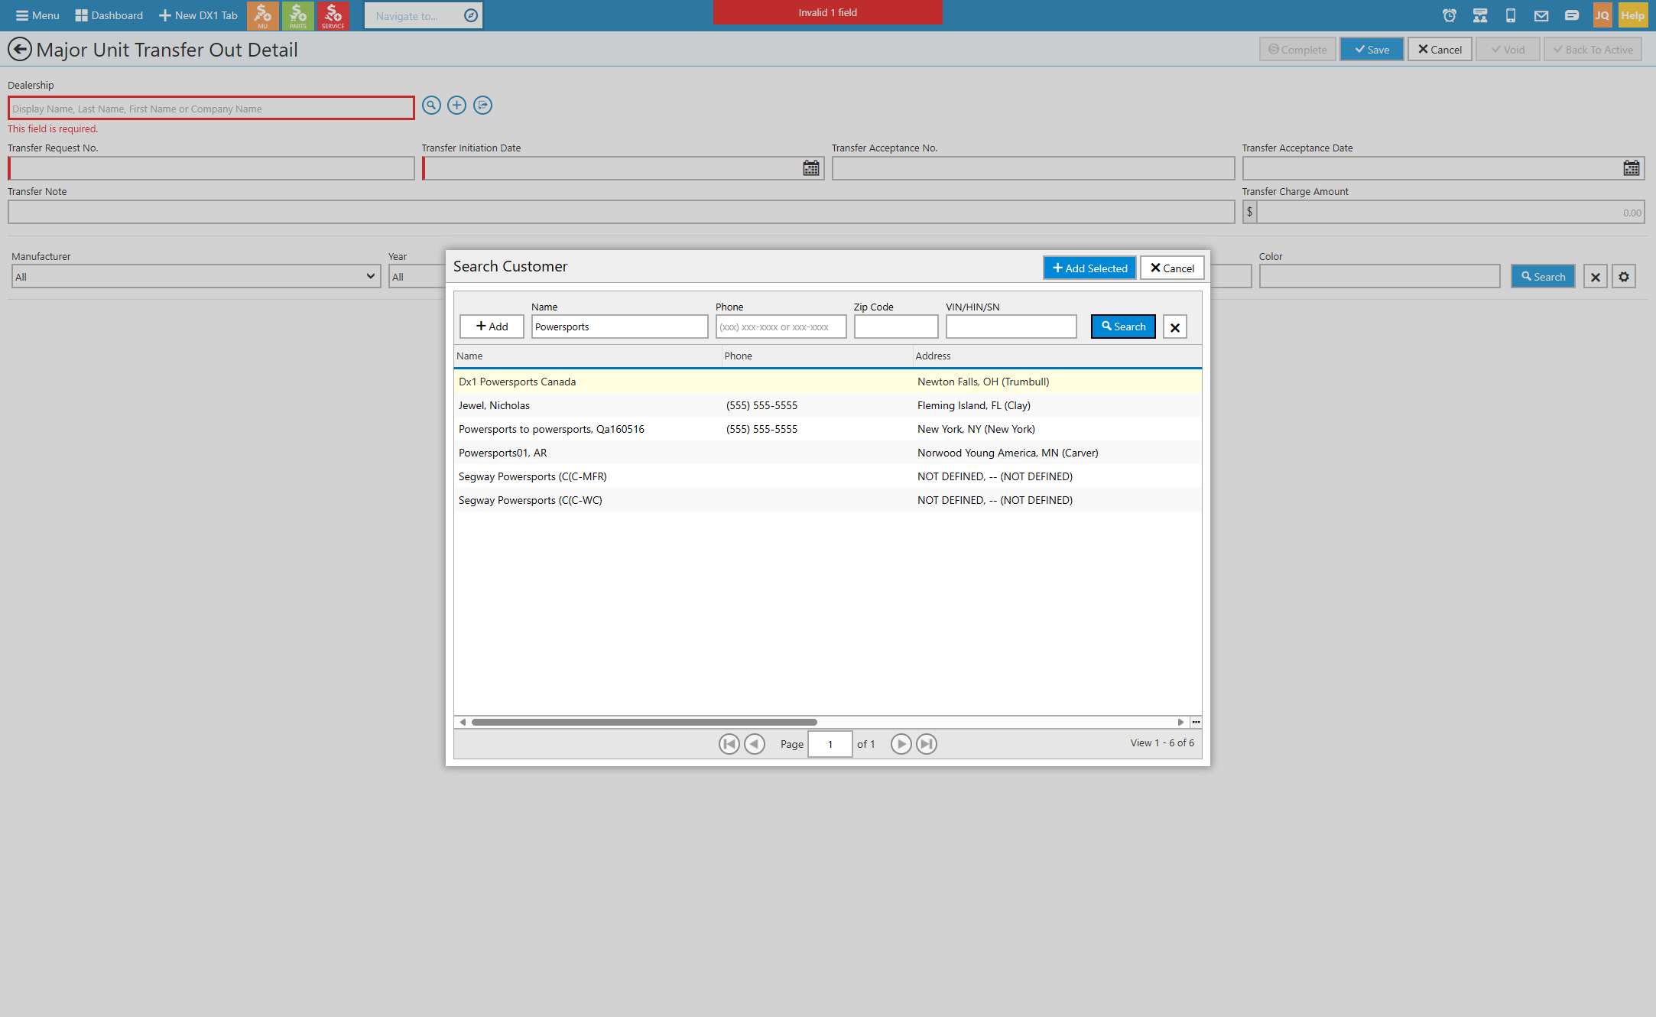Open Transfer Acceptance Date calendar

coord(1631,168)
